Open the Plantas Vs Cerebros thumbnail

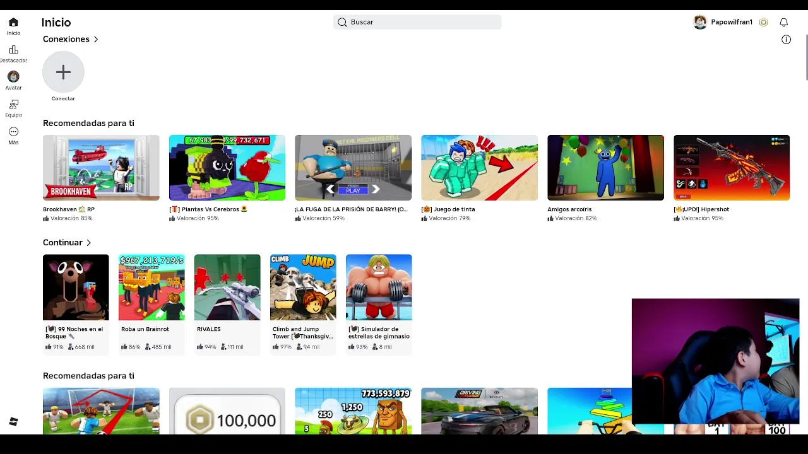pyautogui.click(x=227, y=168)
